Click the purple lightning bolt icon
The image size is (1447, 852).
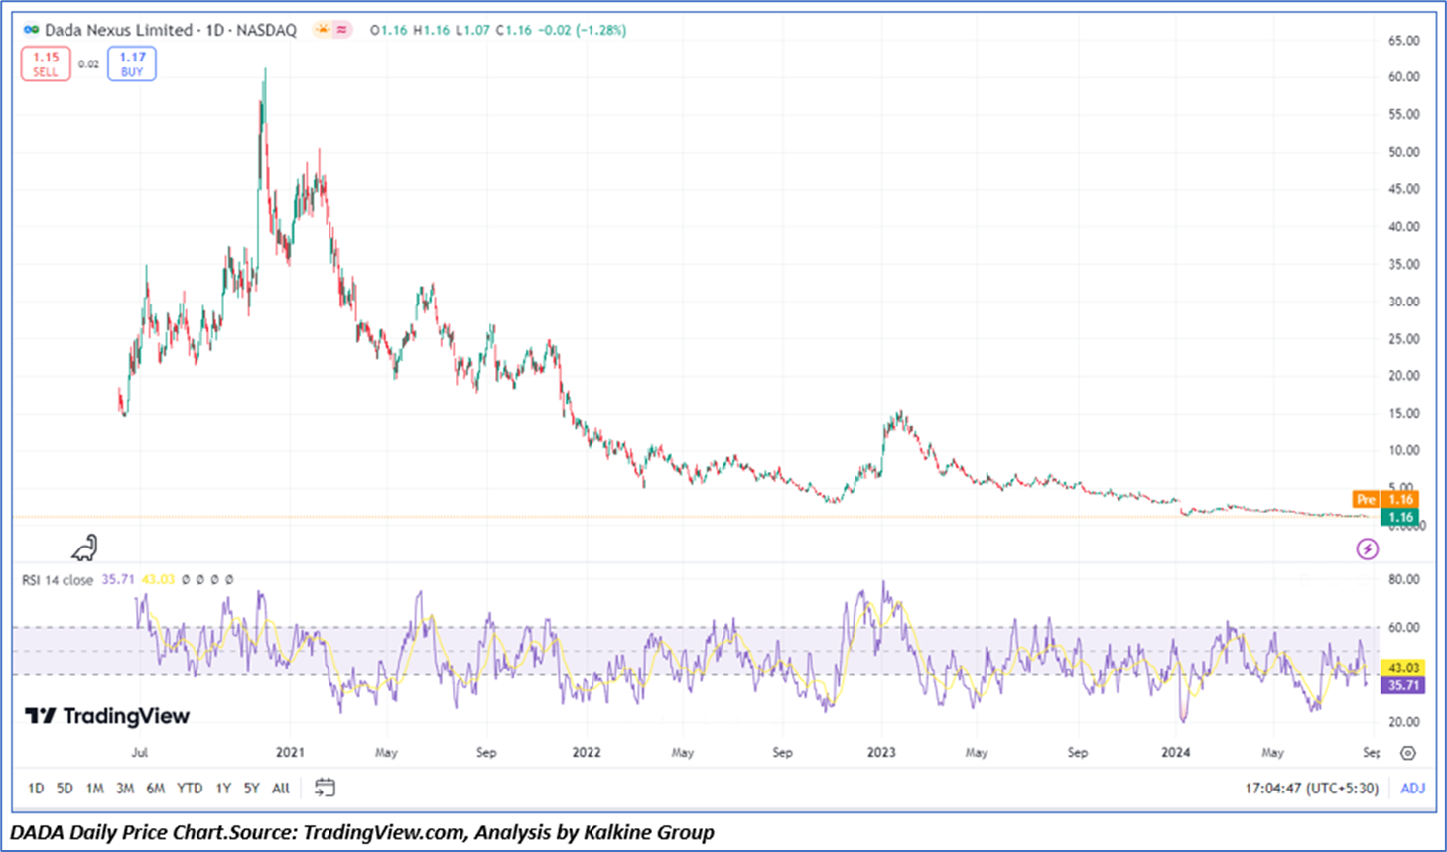coord(1367,548)
